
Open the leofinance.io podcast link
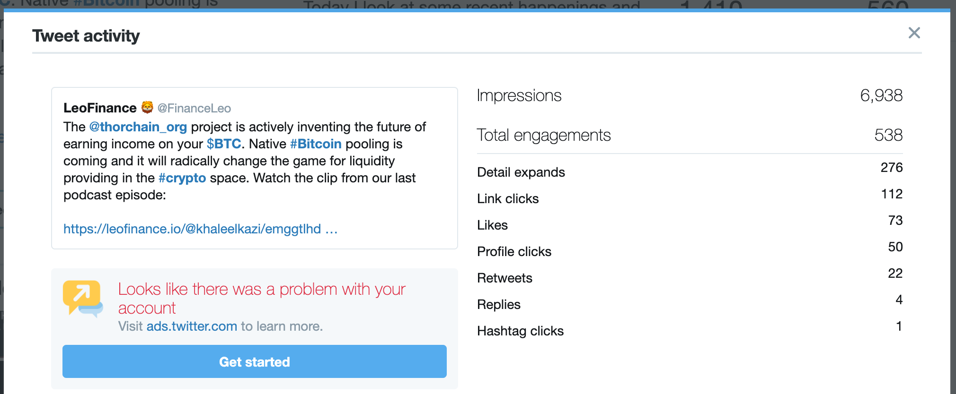tap(200, 229)
